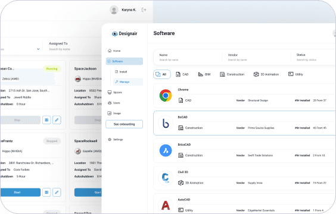
Task: Click vendor Prime Source Supplies text
Action: click(x=261, y=128)
